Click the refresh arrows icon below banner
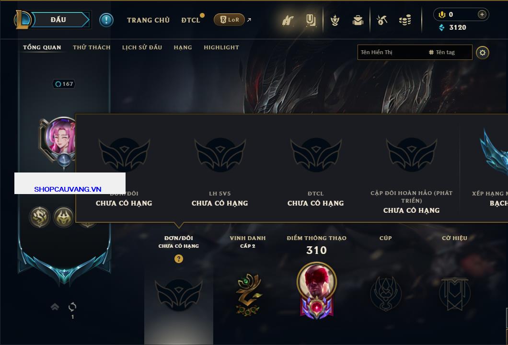508x345 pixels. [72, 307]
